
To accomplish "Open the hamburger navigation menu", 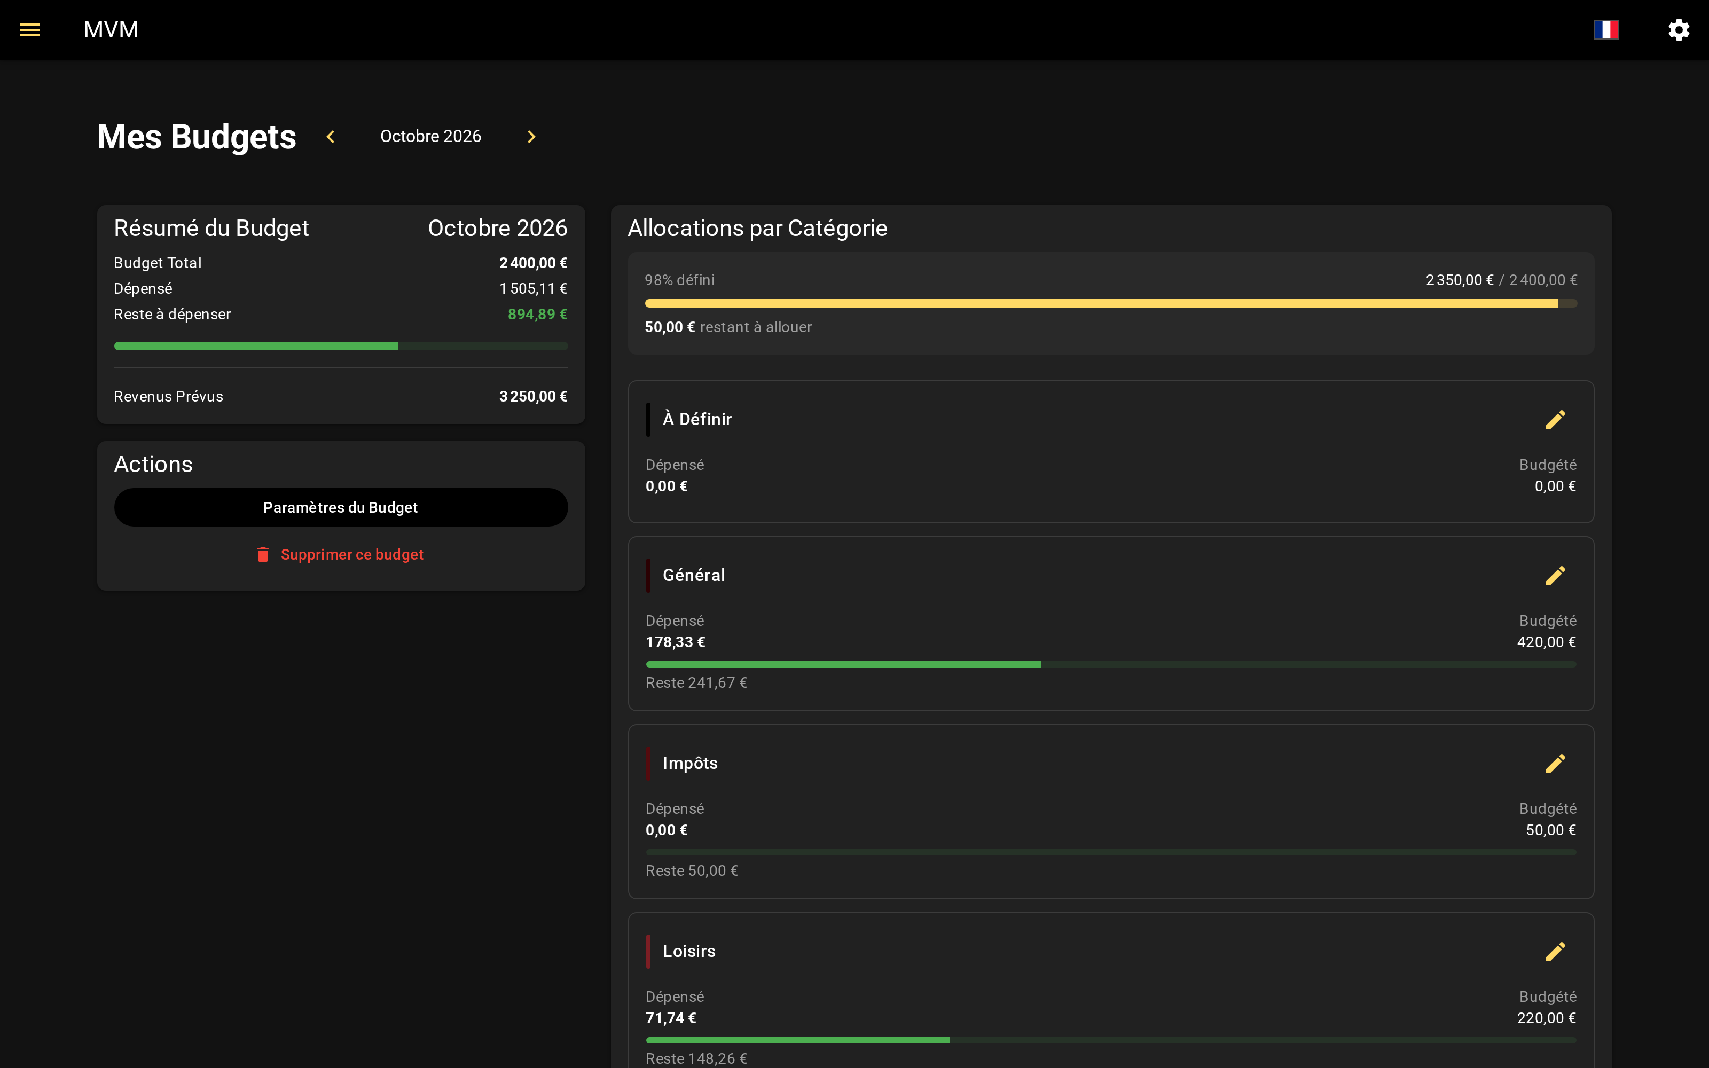I will tap(30, 30).
